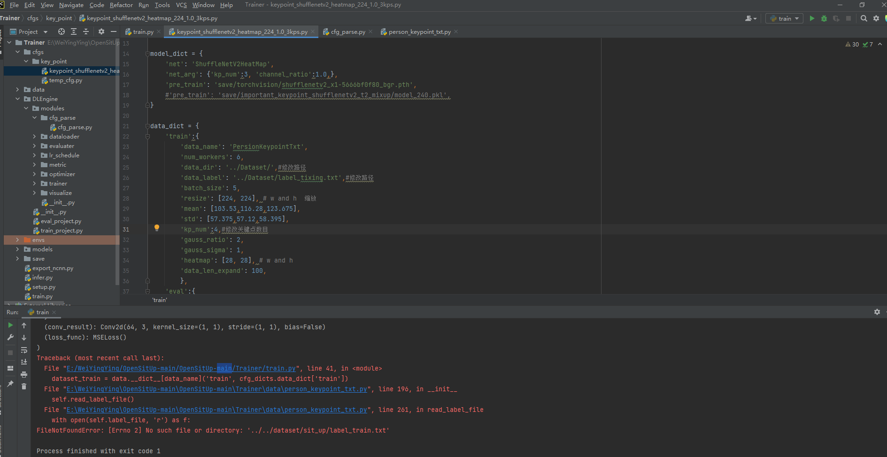Expand inspections widget chevron in editor corner
The width and height of the screenshot is (887, 457).
point(879,44)
